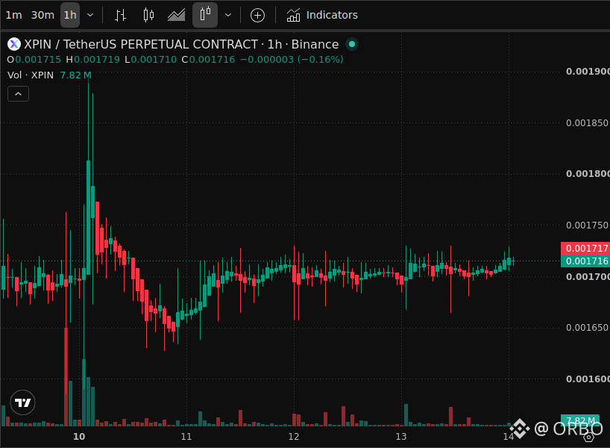
Task: Click the 0.001750 price axis label
Action: pyautogui.click(x=587, y=225)
